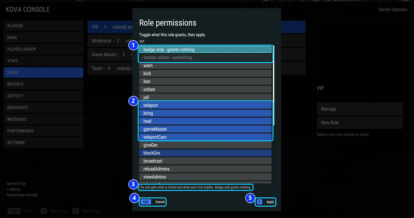Disable the bring permission
The image size is (414, 218).
click(x=205, y=113)
